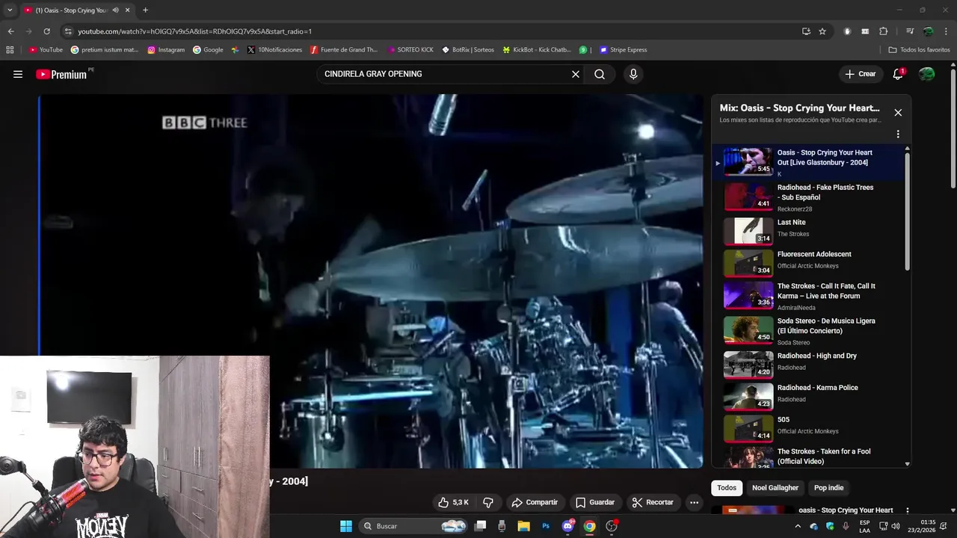The width and height of the screenshot is (957, 538).
Task: Play The Strokes Taken for a Fool
Action: click(808, 457)
